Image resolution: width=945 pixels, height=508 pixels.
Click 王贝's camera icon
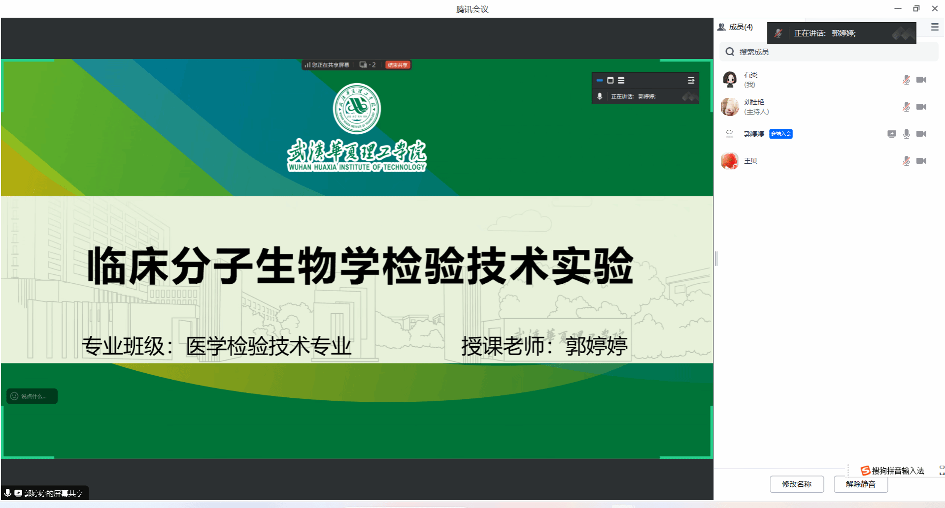point(921,161)
